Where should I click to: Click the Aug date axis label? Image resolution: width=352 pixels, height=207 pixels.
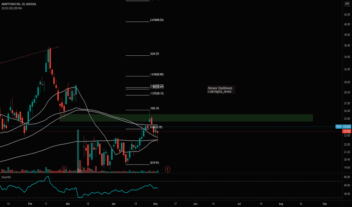[x=281, y=204]
